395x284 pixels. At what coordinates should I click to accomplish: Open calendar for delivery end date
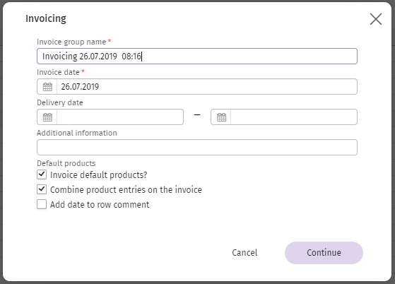click(221, 117)
